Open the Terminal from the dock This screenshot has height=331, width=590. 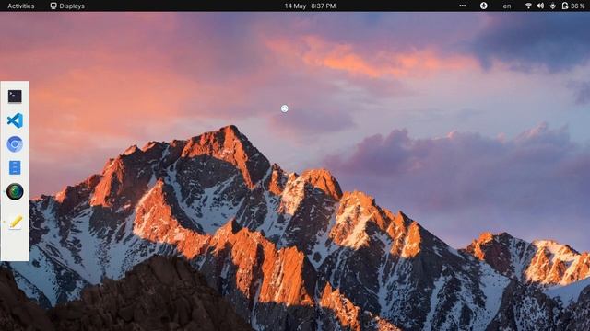click(15, 97)
